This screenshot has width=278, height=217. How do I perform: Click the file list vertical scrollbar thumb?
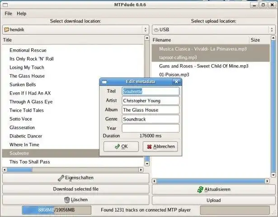click(273, 106)
